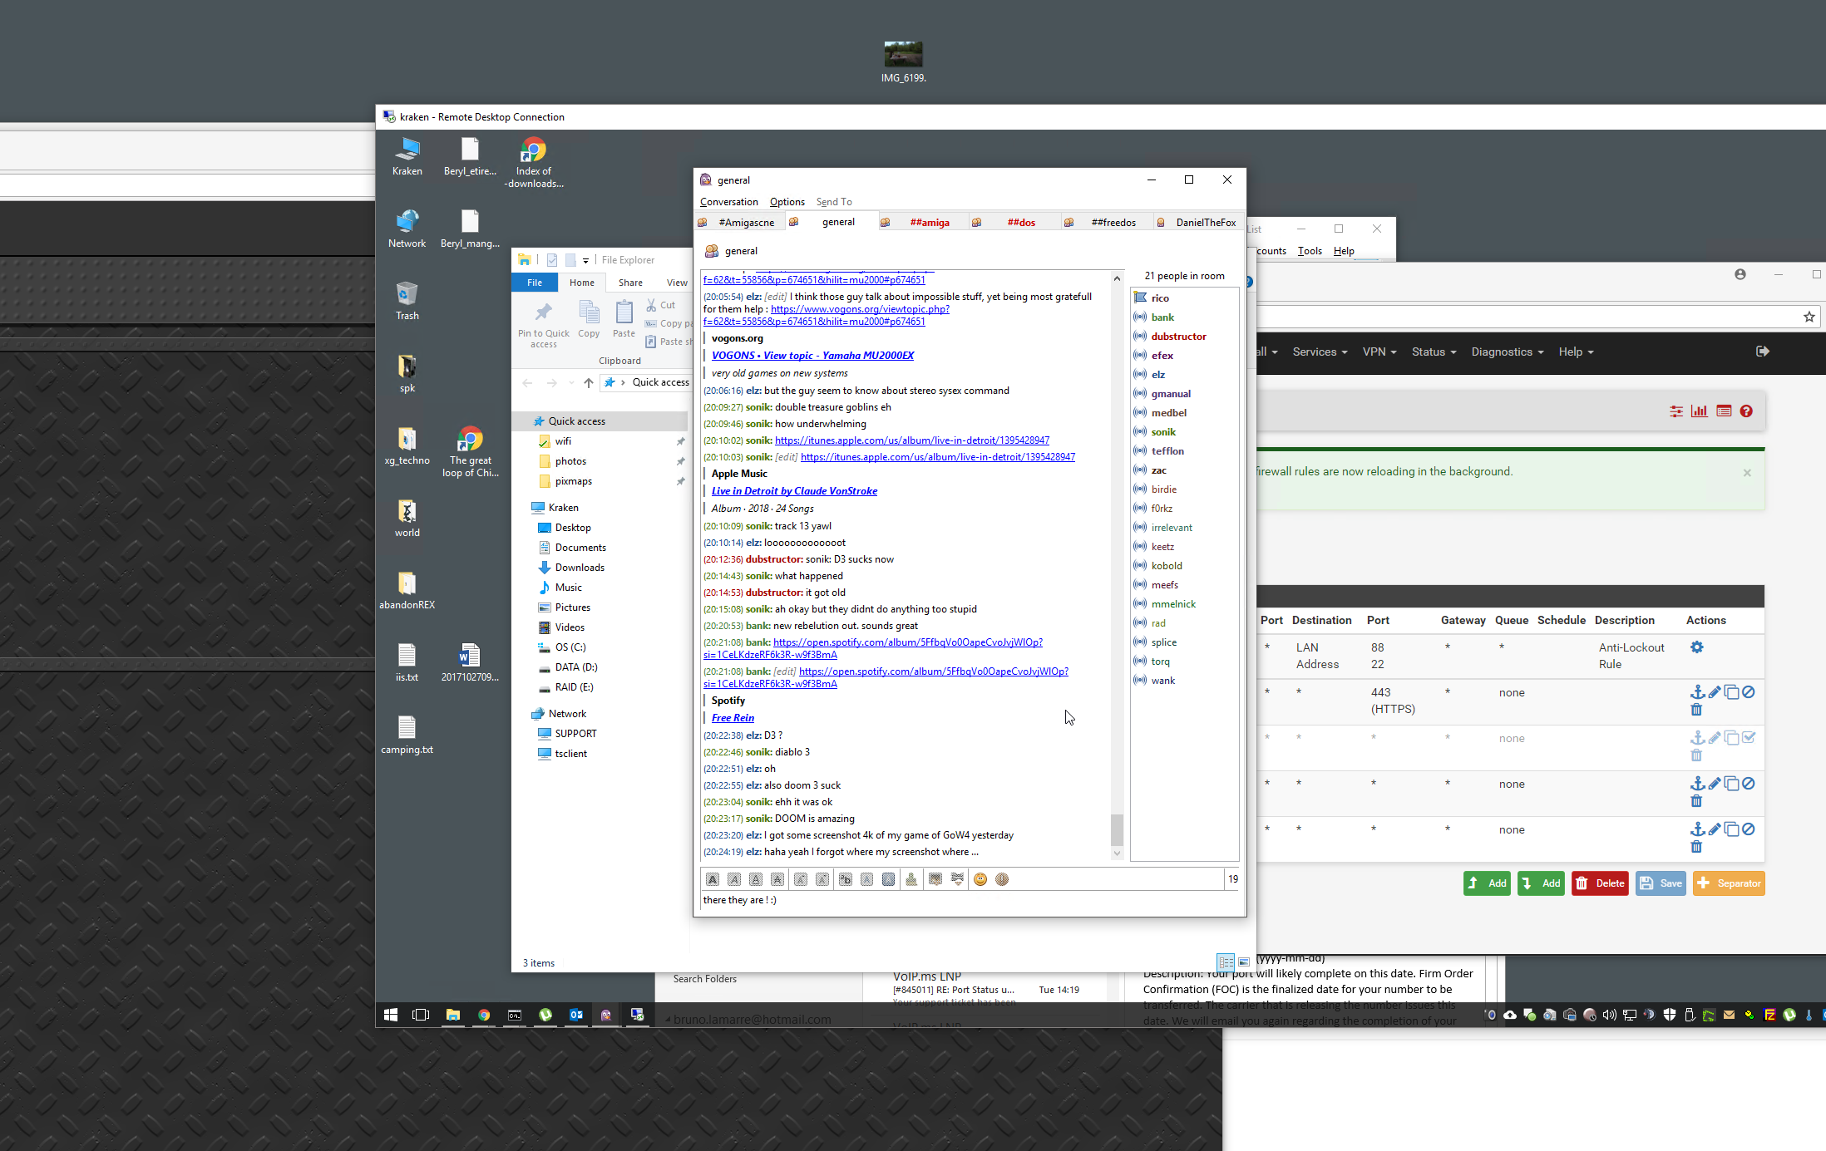Click the anchor icon on the 443 rule

pos(1697,692)
